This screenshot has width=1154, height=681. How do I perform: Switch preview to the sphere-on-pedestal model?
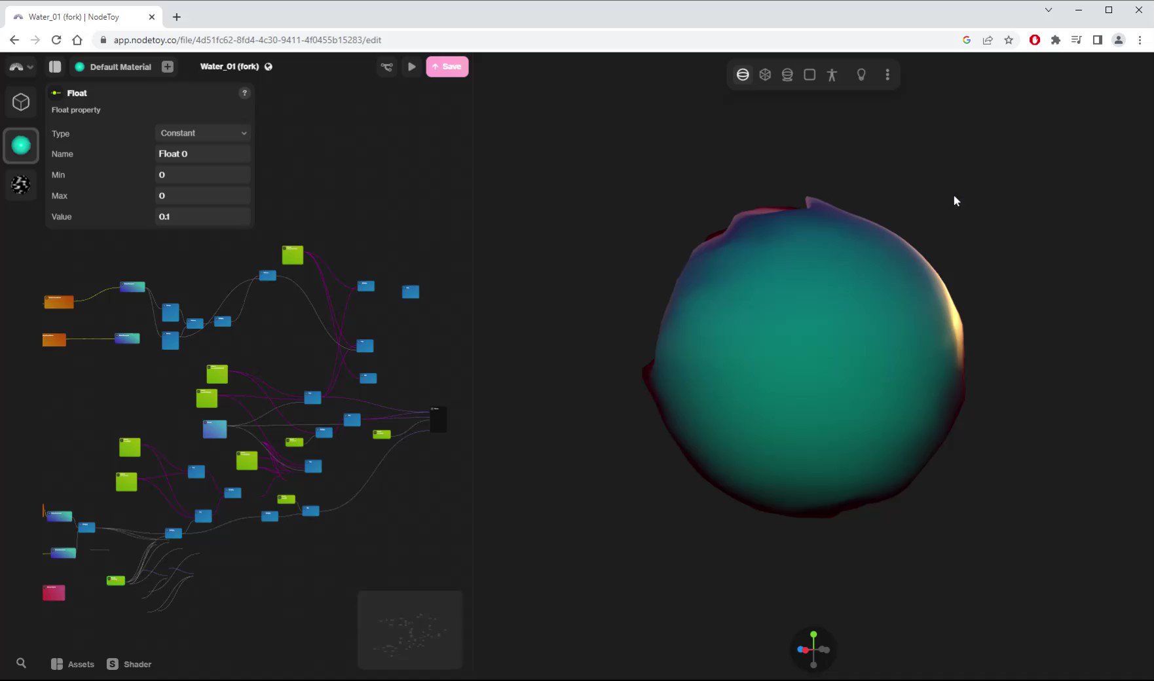coord(787,74)
